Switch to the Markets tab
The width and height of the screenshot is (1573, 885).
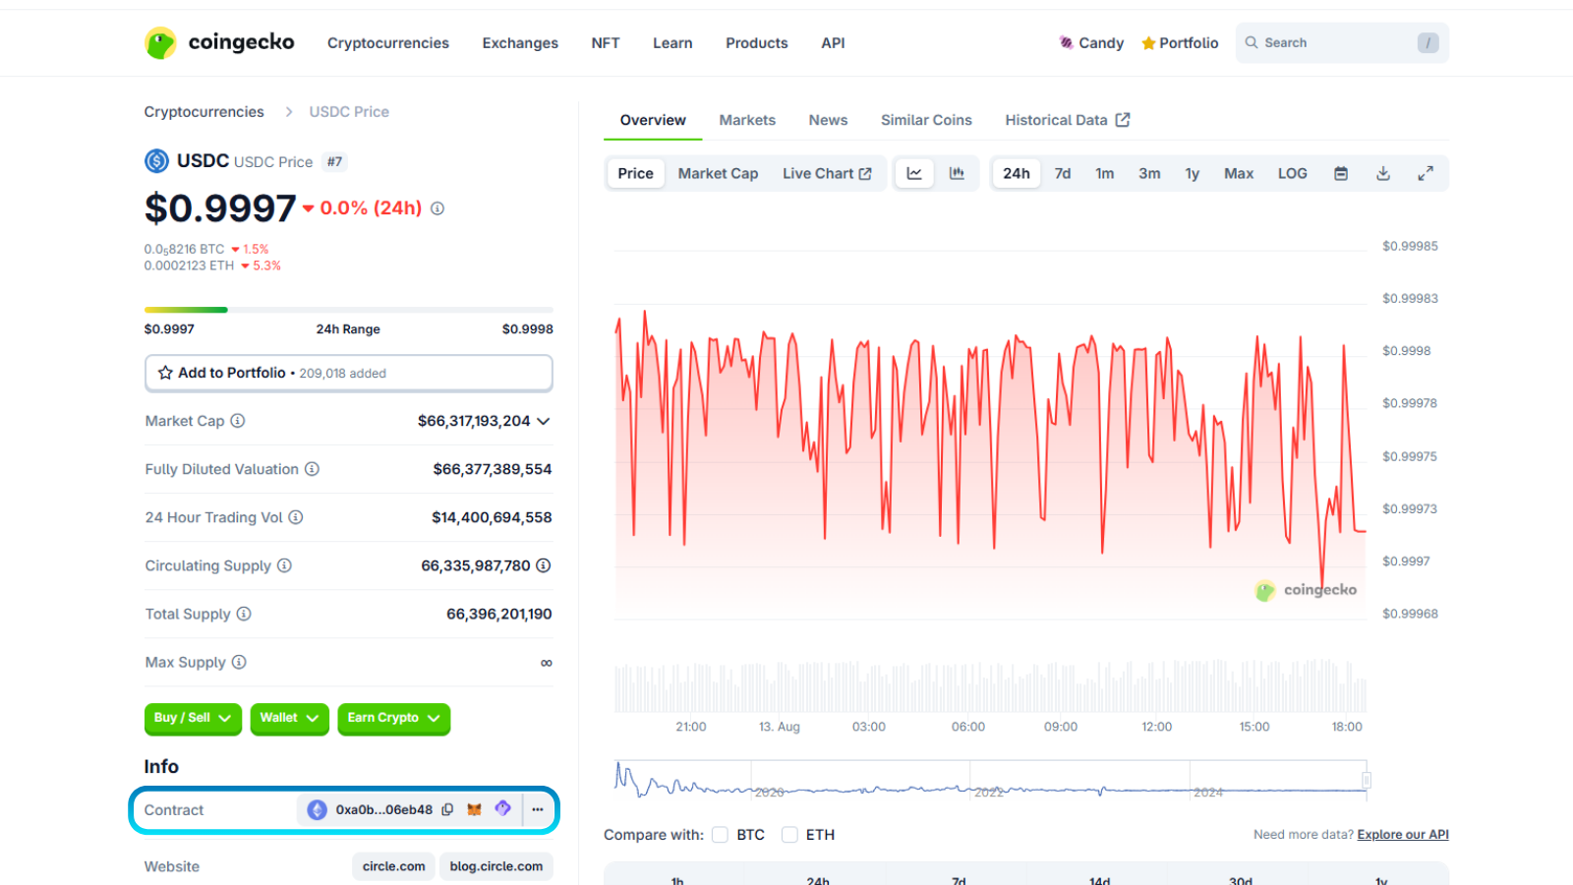(x=747, y=120)
